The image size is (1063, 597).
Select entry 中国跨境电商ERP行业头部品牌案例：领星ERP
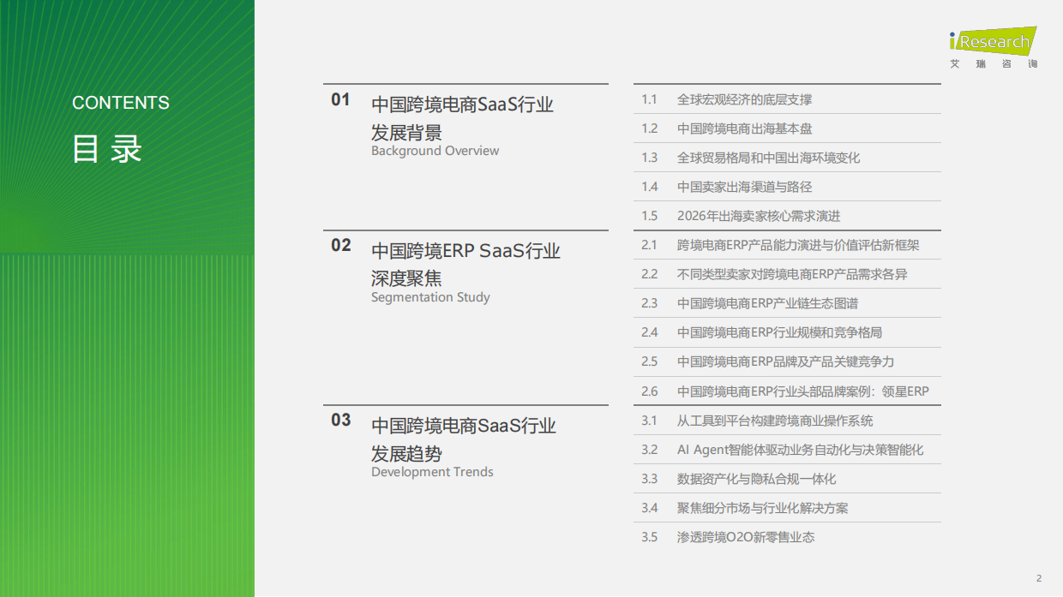pyautogui.click(x=803, y=391)
